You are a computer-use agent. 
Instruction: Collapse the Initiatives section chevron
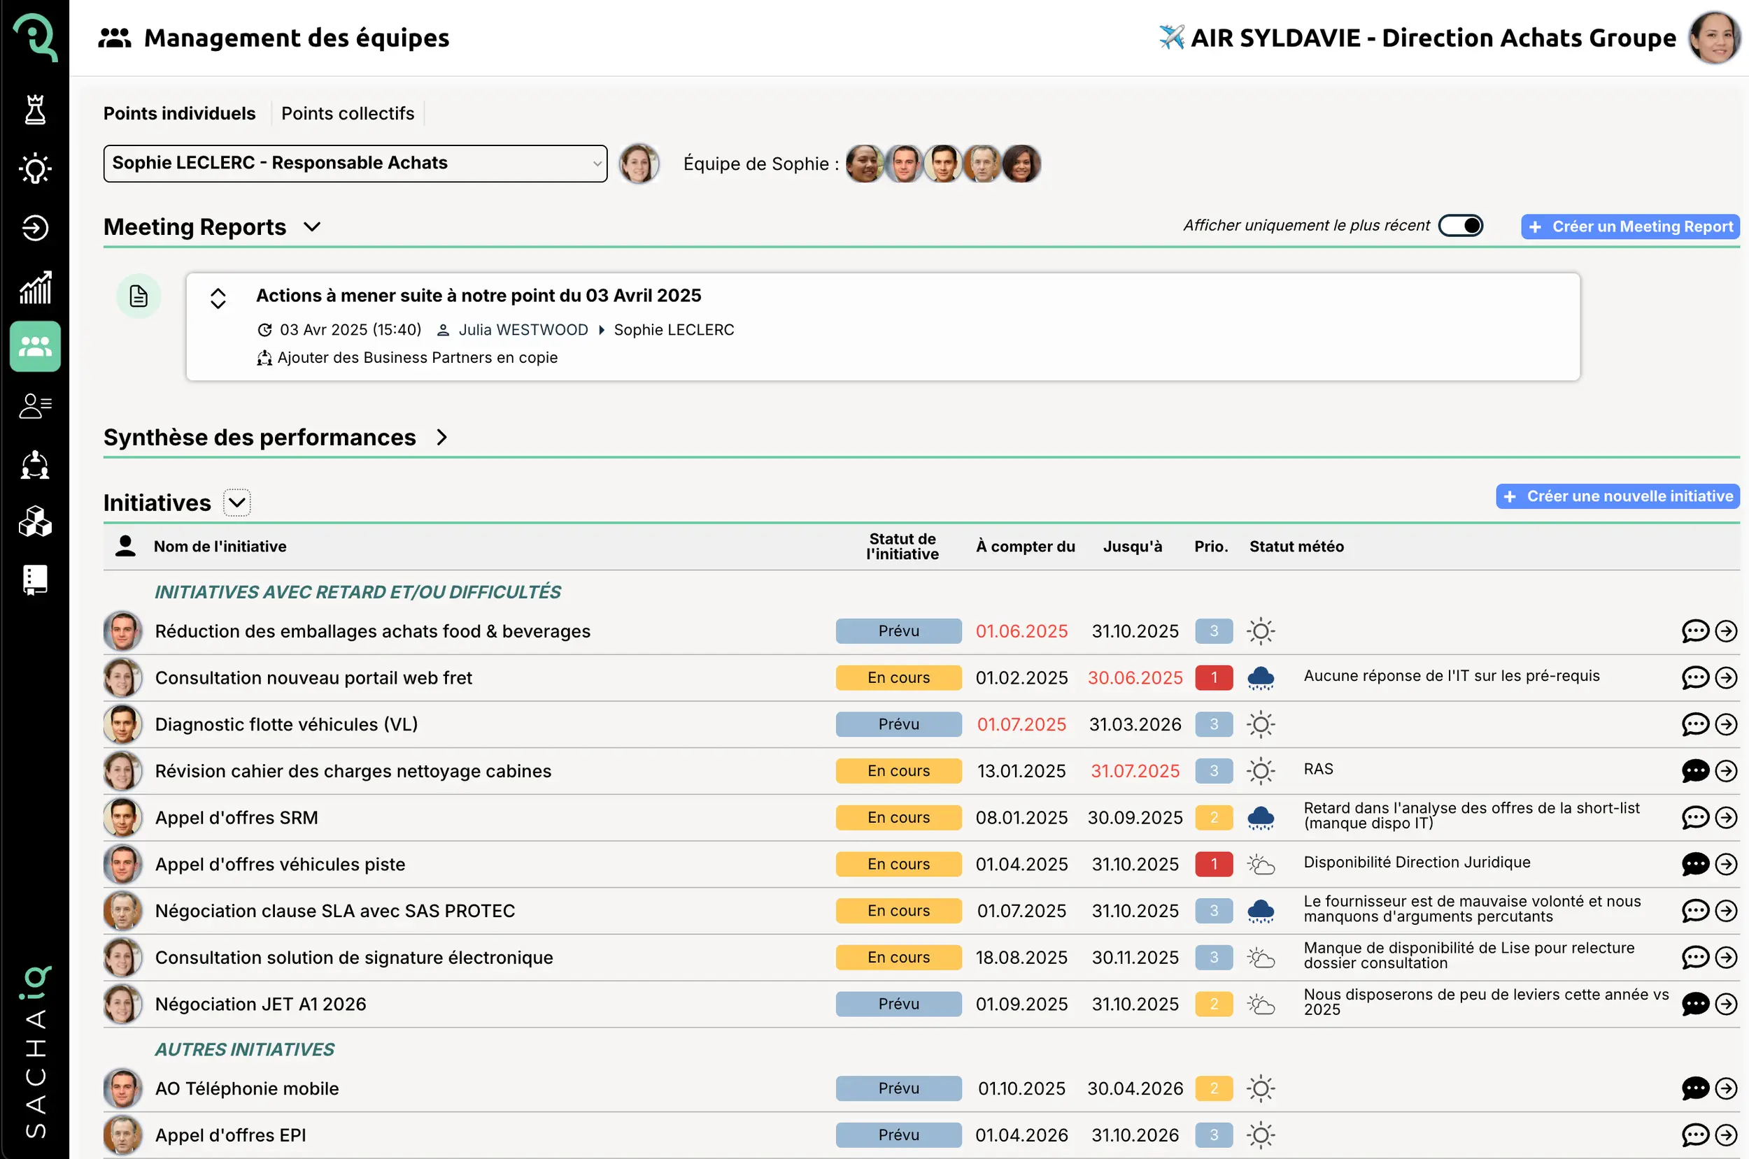(236, 503)
